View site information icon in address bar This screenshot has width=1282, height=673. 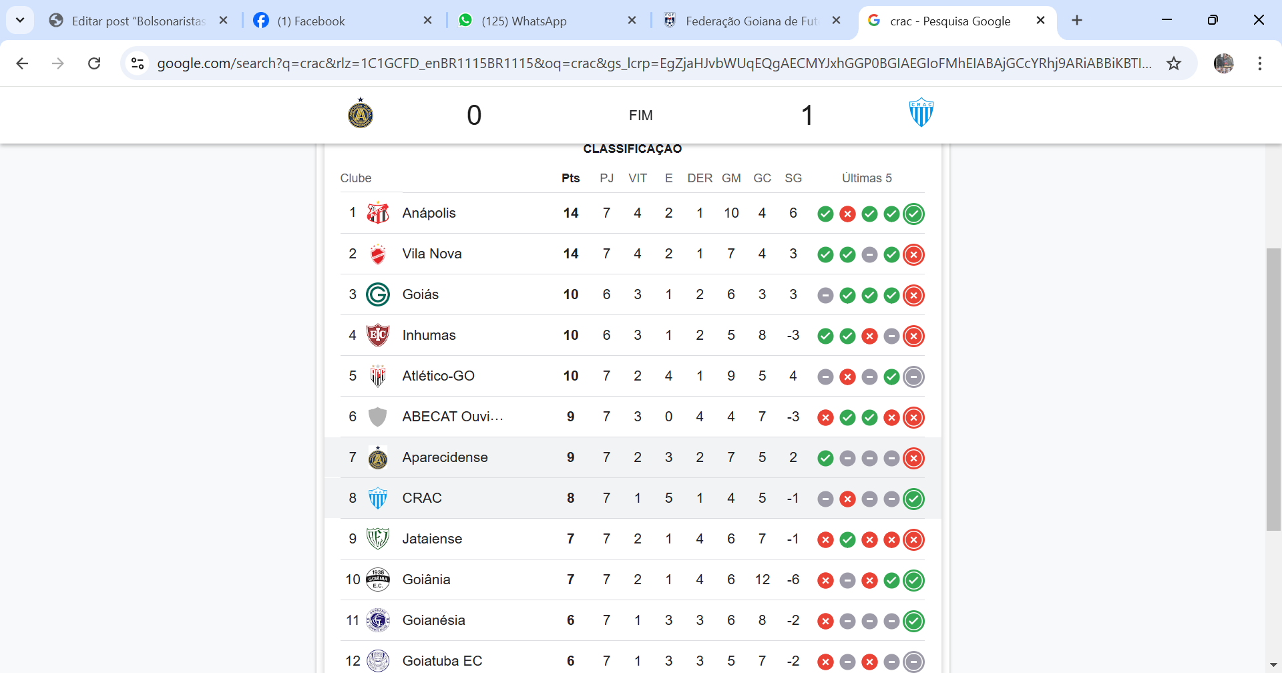[x=138, y=63]
